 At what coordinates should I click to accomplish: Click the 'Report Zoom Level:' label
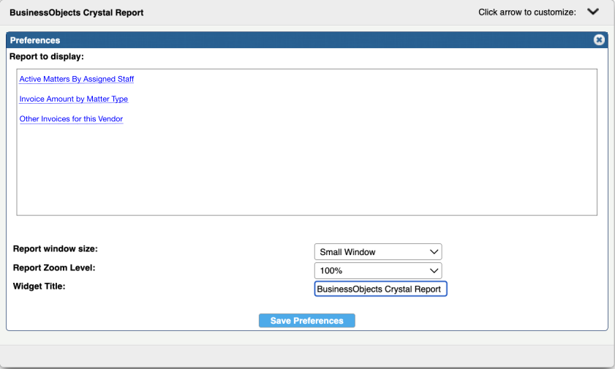(54, 268)
